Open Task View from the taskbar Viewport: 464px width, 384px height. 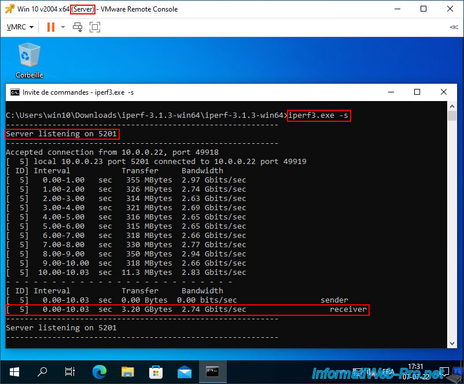[x=69, y=371]
